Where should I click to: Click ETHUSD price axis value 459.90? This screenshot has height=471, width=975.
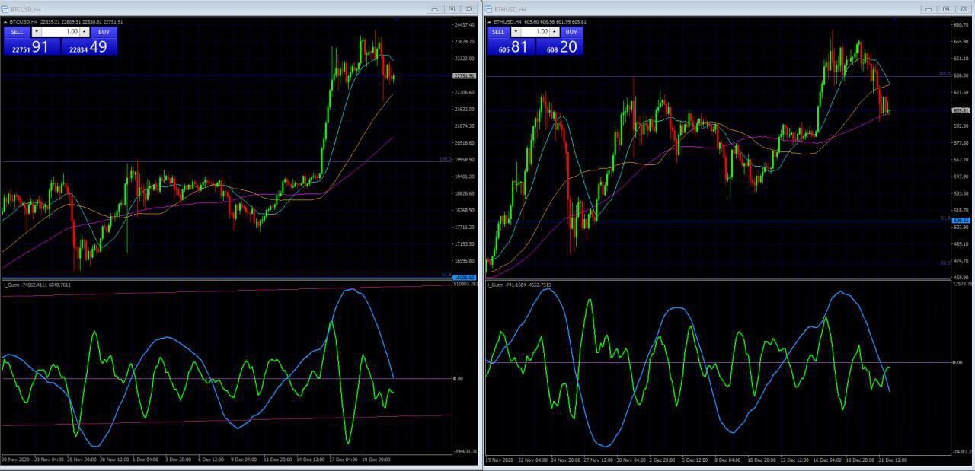[x=961, y=278]
